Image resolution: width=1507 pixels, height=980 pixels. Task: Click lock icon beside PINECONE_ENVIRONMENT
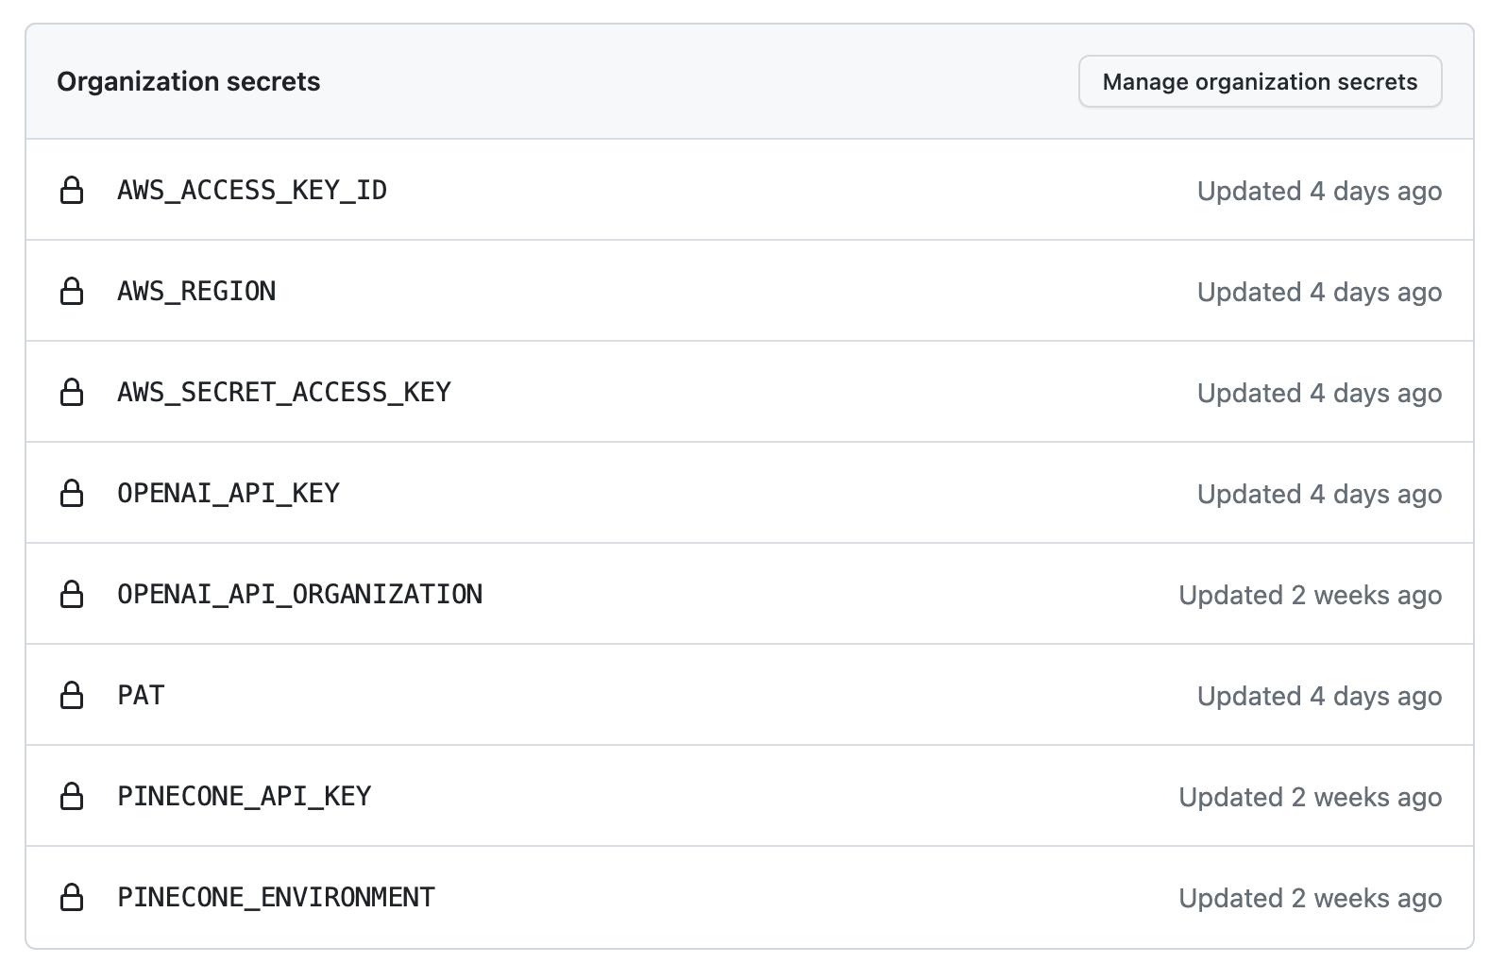(x=72, y=898)
